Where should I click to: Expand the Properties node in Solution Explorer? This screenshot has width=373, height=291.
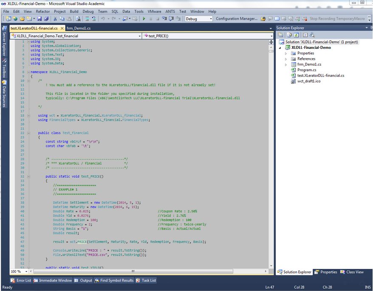(x=286, y=53)
